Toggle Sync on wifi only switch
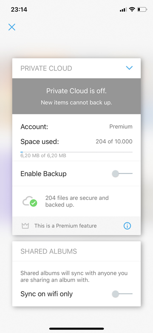 point(122,294)
